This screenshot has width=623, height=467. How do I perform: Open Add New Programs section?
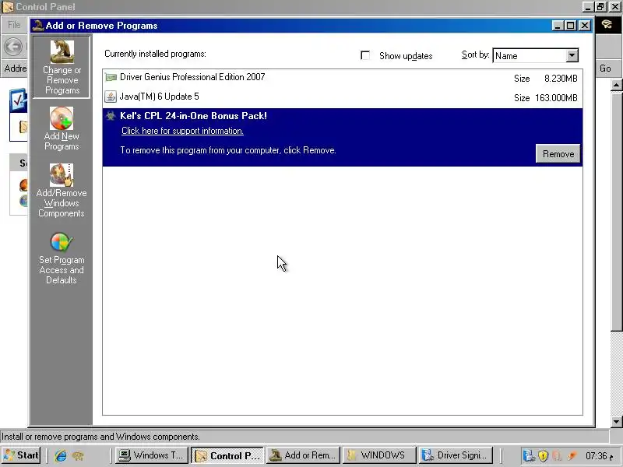click(x=62, y=128)
